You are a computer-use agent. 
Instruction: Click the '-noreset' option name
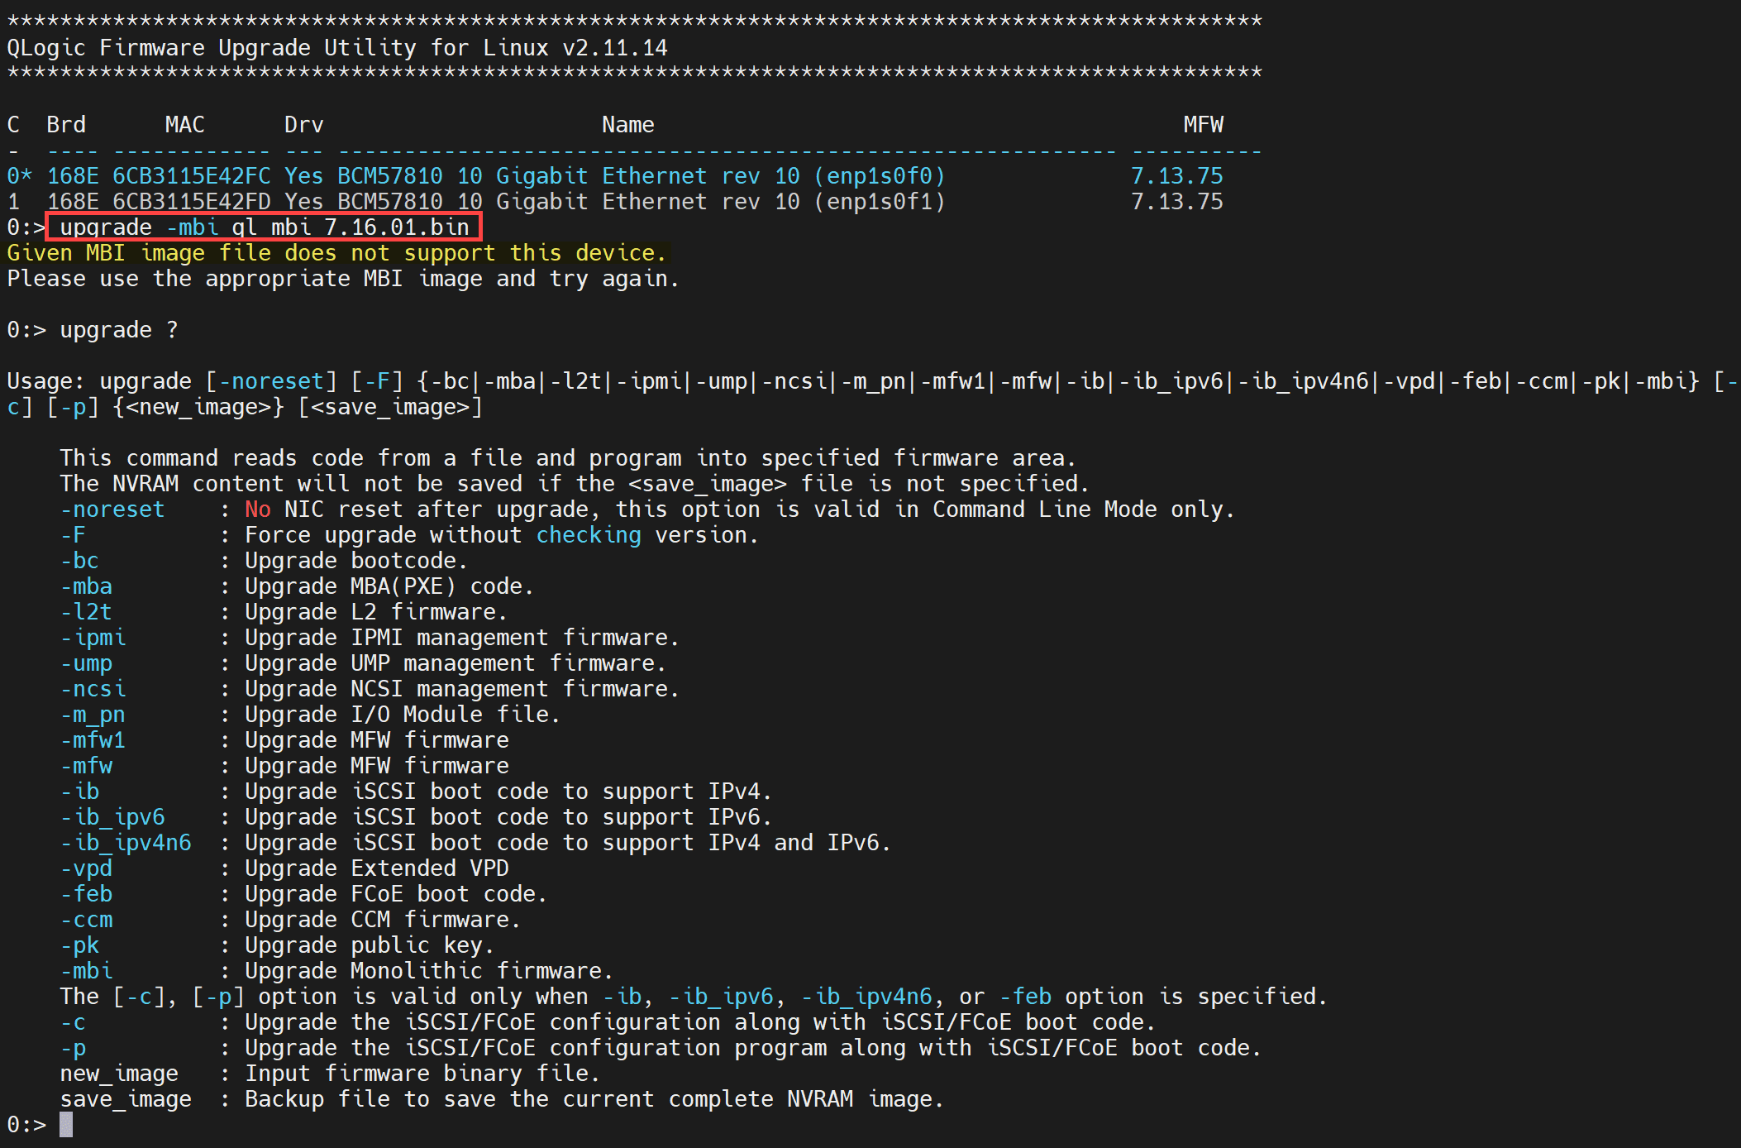coord(112,509)
